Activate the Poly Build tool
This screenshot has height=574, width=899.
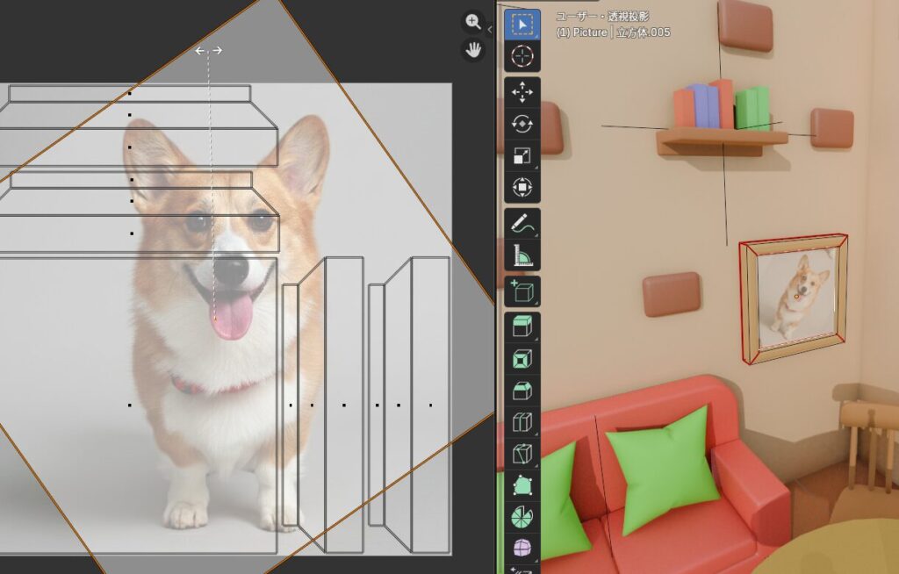click(522, 485)
